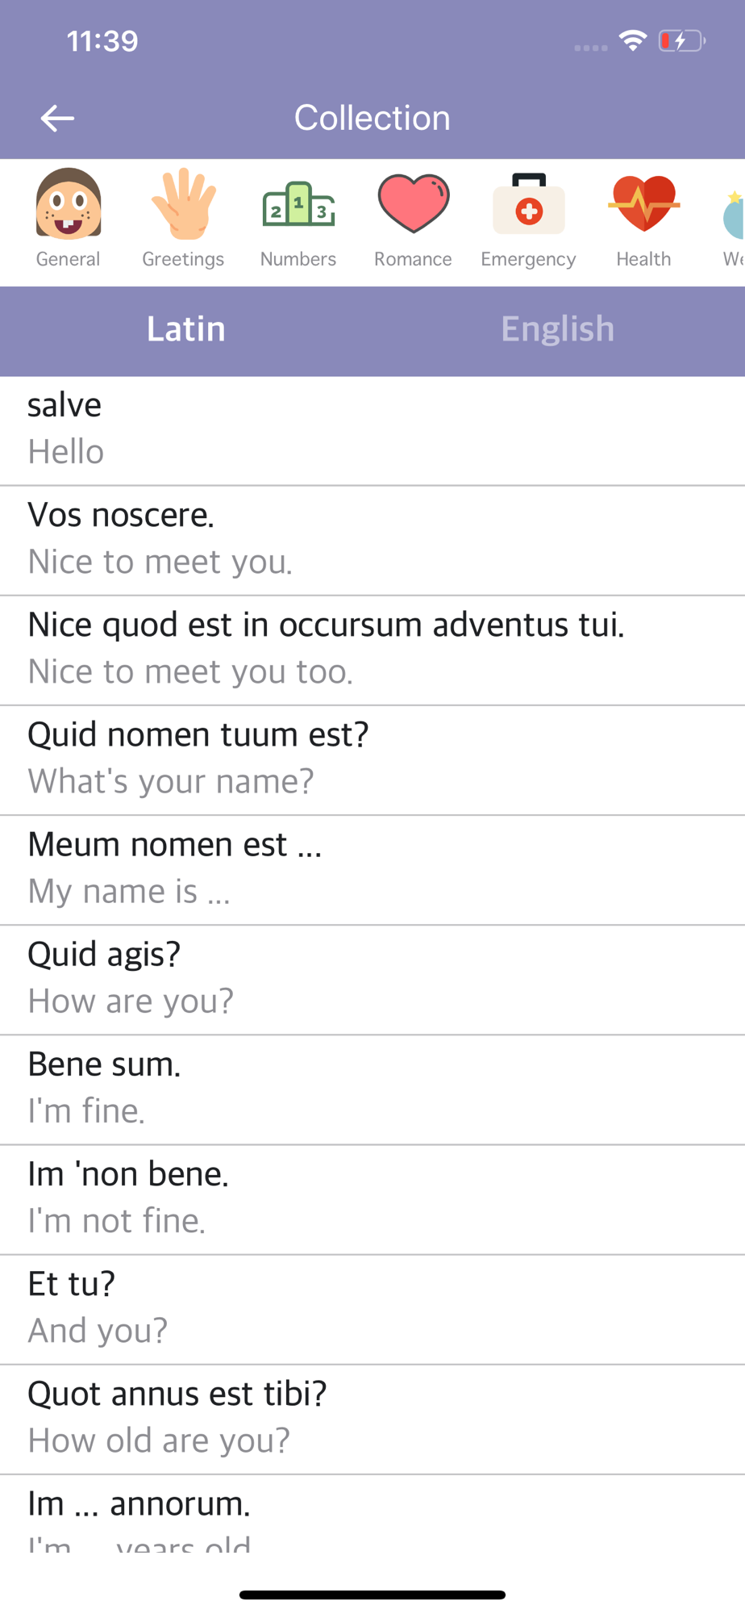This screenshot has height=1614, width=745.
Task: Select the Health heartbeat icon
Action: (x=643, y=205)
